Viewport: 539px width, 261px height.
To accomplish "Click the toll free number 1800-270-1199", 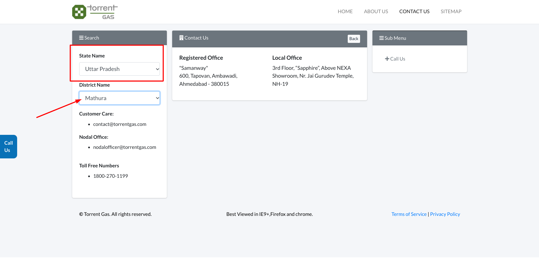I will click(110, 176).
